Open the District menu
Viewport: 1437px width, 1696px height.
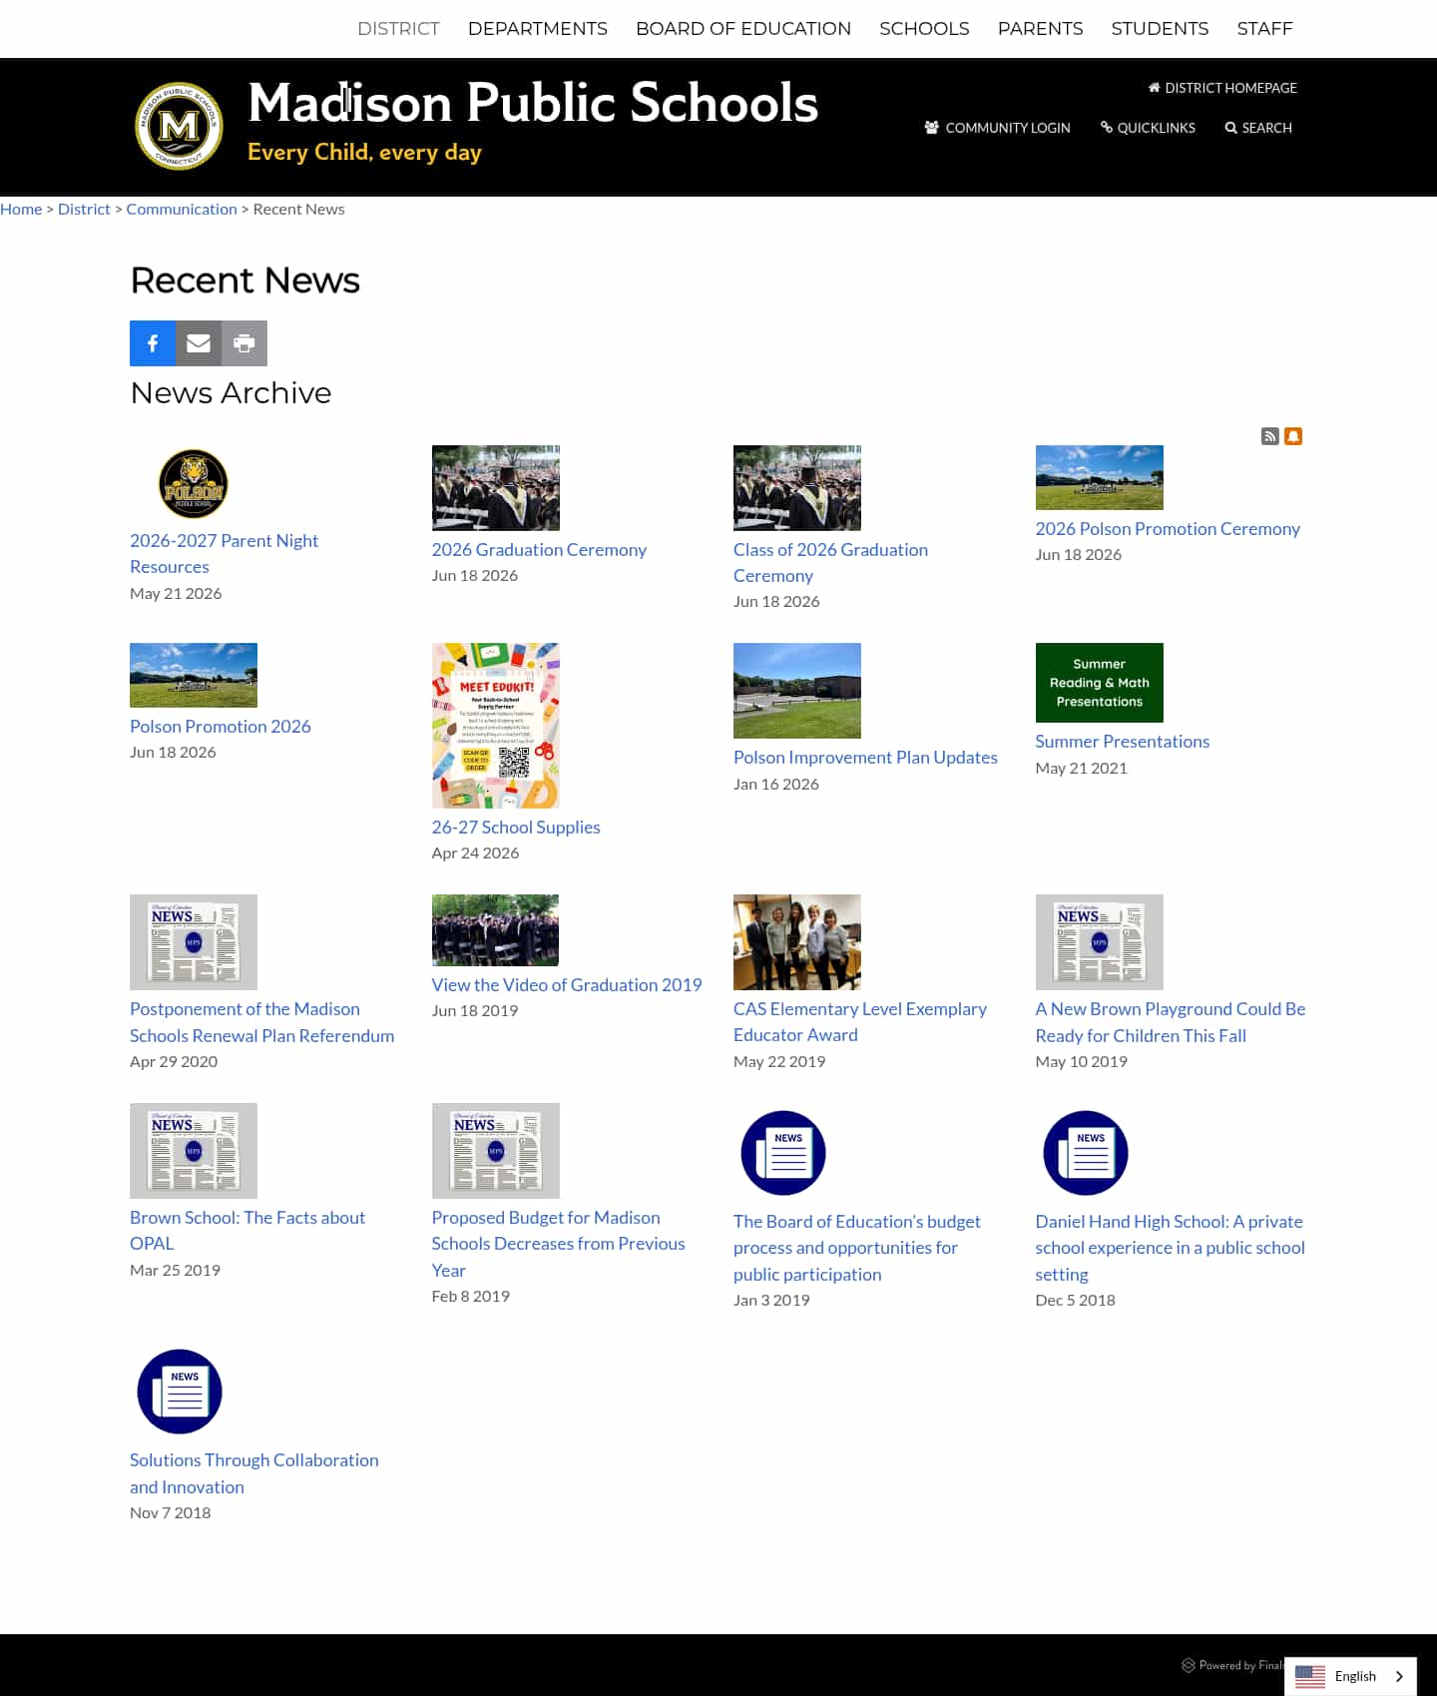click(398, 29)
